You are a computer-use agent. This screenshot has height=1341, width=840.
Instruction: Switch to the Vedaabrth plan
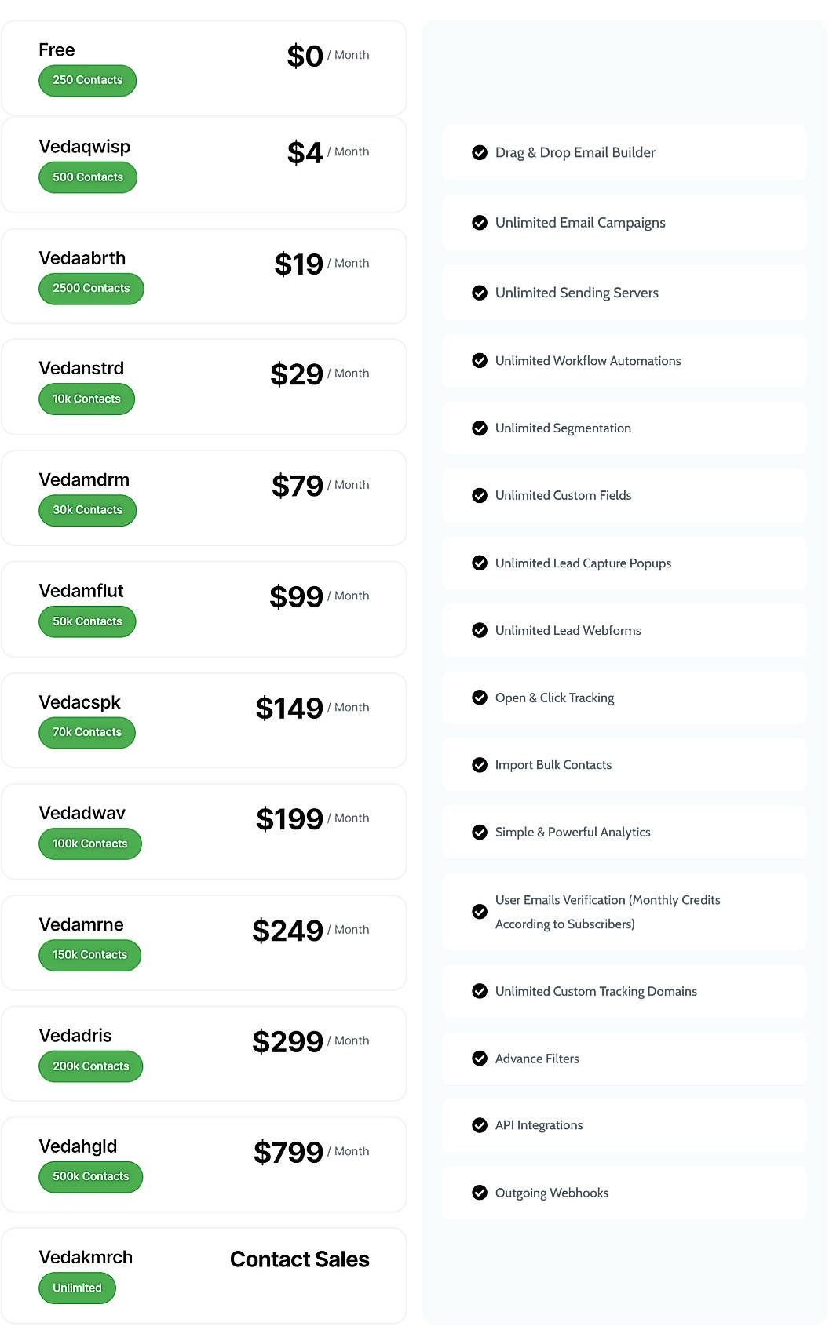coord(204,276)
